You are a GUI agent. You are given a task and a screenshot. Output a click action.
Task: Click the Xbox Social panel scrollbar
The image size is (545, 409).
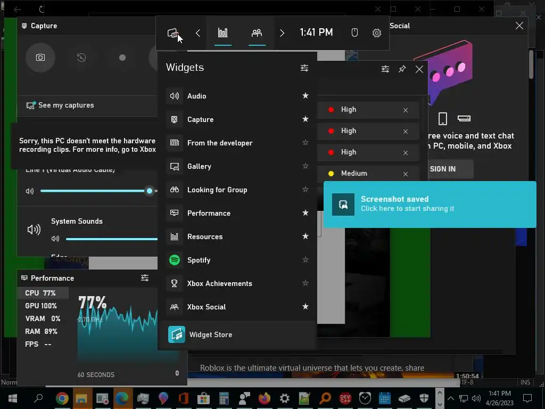(x=531, y=64)
